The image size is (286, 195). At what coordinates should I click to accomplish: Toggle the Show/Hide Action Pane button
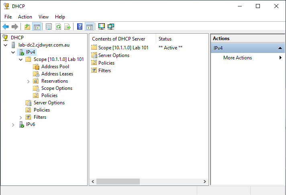[x=89, y=27]
